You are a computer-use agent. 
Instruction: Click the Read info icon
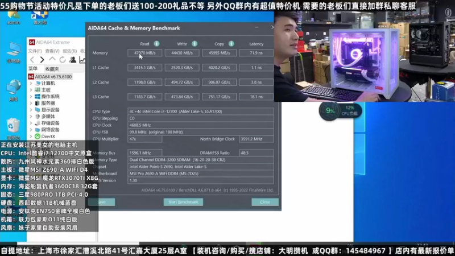pyautogui.click(x=157, y=44)
